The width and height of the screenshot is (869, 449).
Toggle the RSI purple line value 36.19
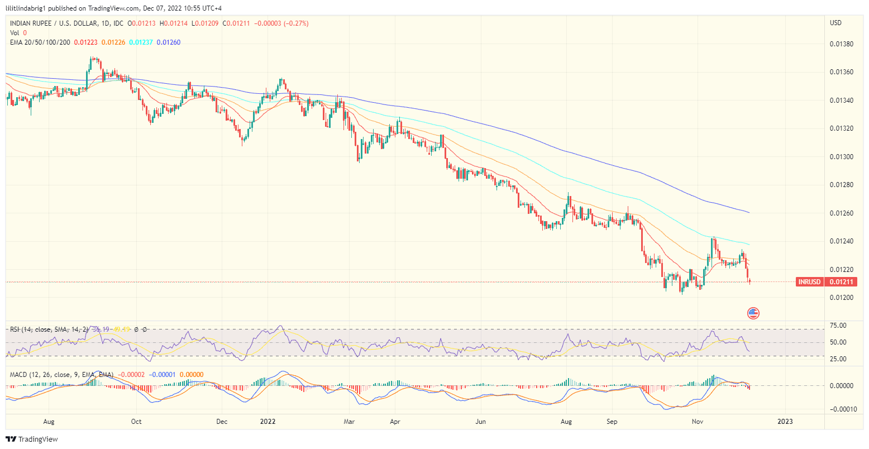pos(101,328)
